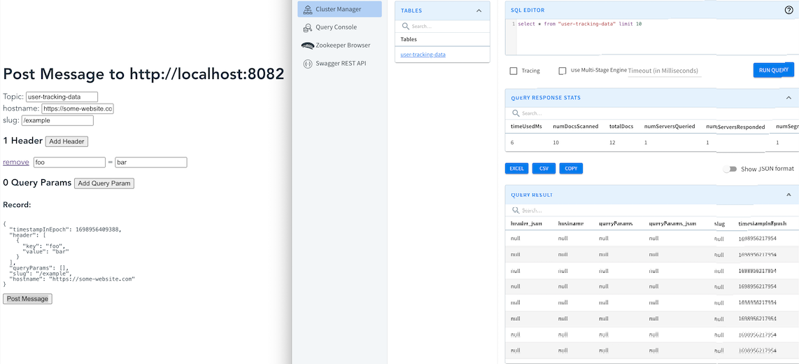Click the header key field containing foo
The width and height of the screenshot is (799, 364).
click(69, 162)
